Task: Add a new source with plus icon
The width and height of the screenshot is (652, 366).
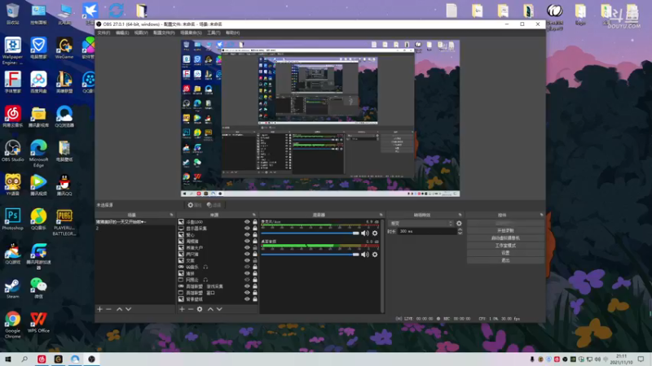Action: (182, 309)
